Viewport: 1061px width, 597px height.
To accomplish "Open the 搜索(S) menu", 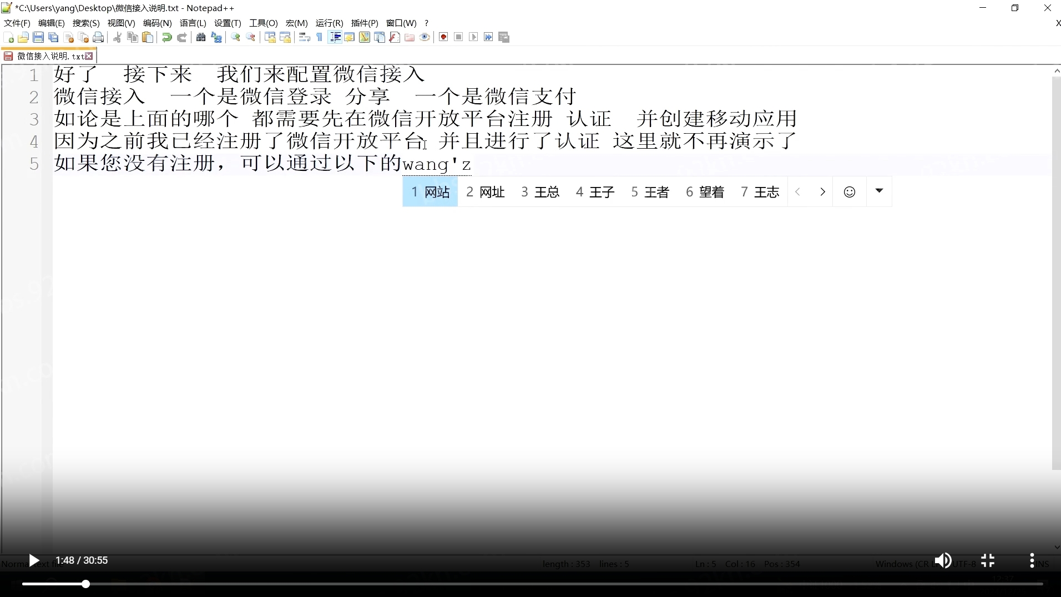I will coord(86,23).
